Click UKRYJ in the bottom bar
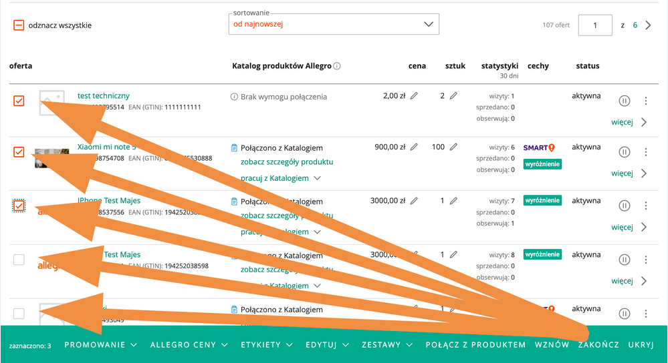 (641, 345)
